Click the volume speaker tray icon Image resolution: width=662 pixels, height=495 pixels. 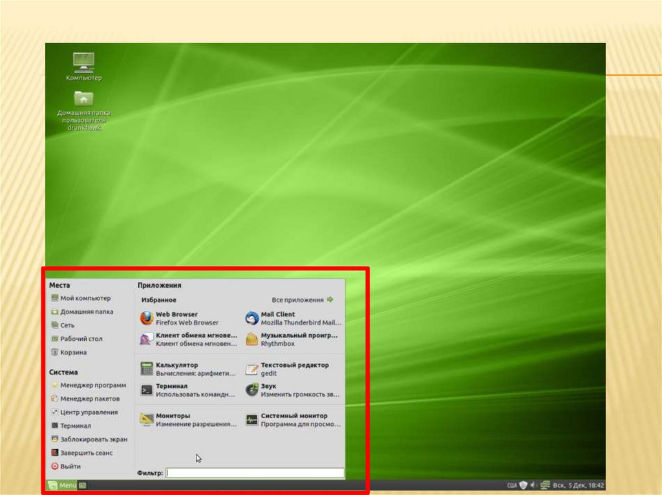(x=533, y=485)
